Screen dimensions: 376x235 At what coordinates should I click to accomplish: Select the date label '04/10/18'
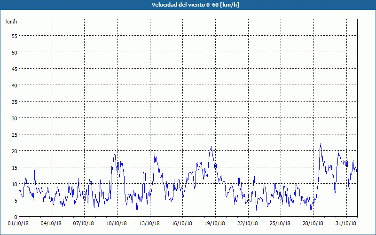(x=51, y=224)
